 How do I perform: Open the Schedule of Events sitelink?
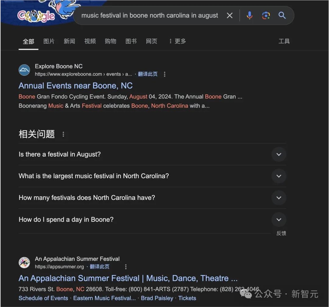[43, 298]
